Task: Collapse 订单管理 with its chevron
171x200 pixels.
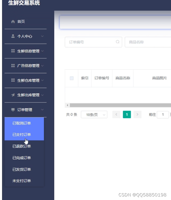Action: [42, 110]
